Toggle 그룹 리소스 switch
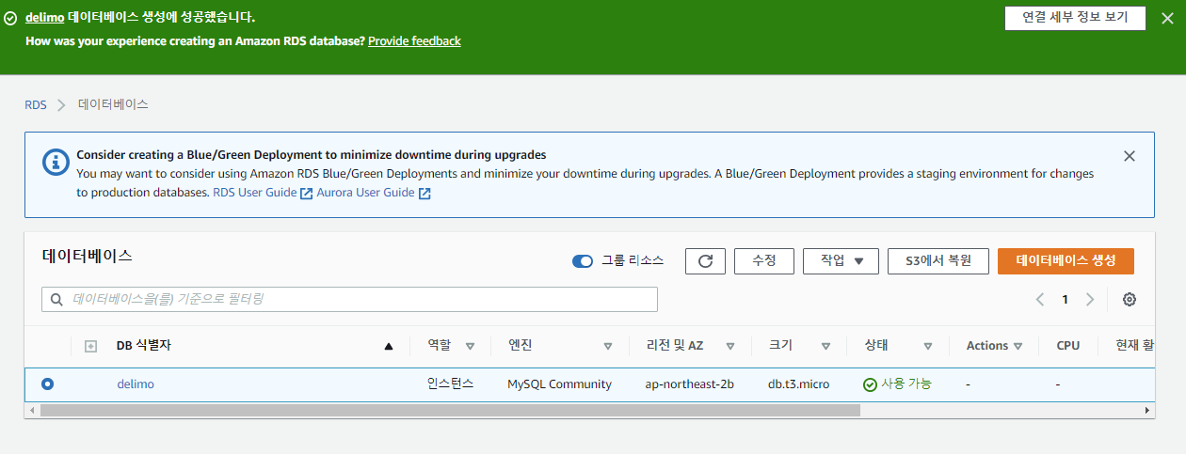The image size is (1186, 454). (x=583, y=261)
